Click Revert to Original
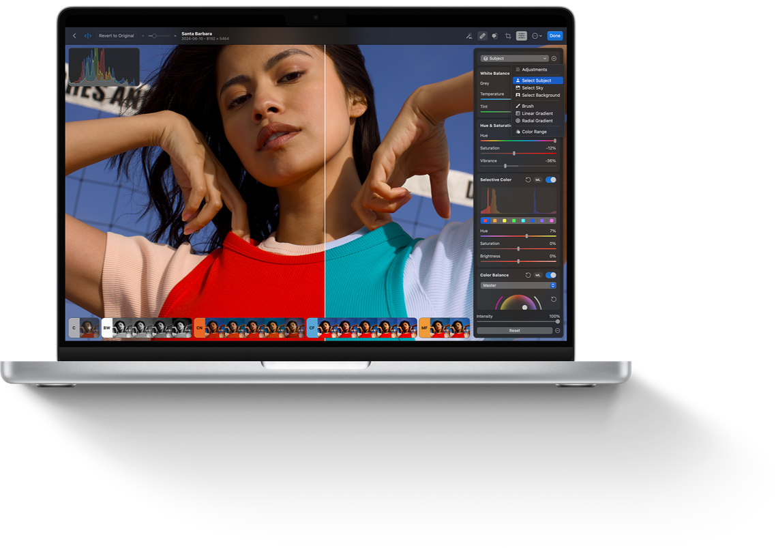Image resolution: width=776 pixels, height=548 pixels. tap(116, 35)
